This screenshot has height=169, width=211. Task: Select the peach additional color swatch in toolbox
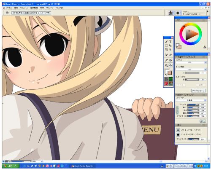point(170,73)
